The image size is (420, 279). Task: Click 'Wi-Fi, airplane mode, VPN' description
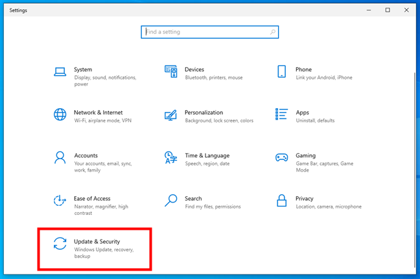click(103, 120)
